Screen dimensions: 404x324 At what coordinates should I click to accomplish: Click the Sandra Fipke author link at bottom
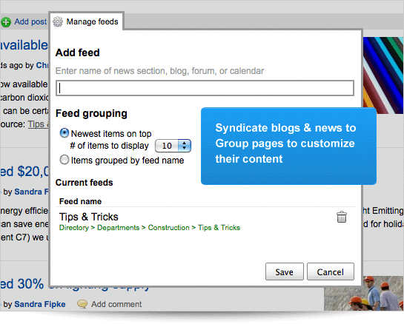coord(40,304)
